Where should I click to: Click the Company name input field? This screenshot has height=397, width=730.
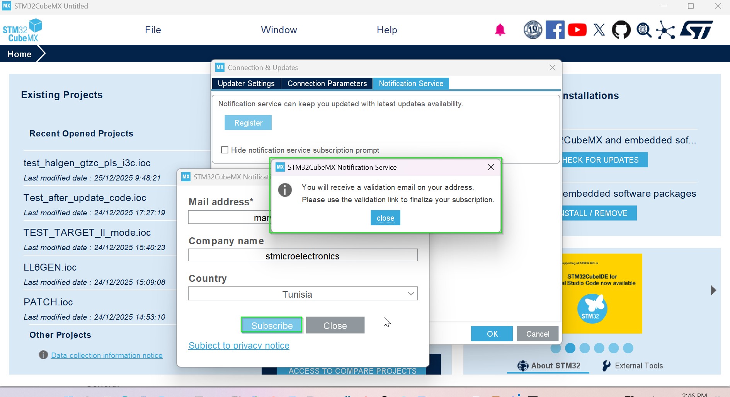(303, 256)
